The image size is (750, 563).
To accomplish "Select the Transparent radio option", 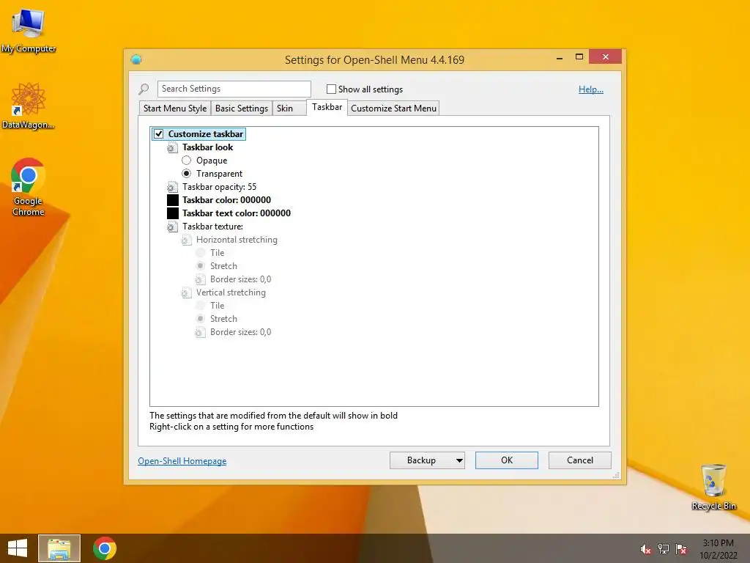I will tap(187, 173).
